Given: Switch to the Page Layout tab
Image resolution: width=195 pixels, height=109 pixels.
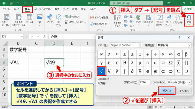Looking at the screenshot, I should (43, 9).
